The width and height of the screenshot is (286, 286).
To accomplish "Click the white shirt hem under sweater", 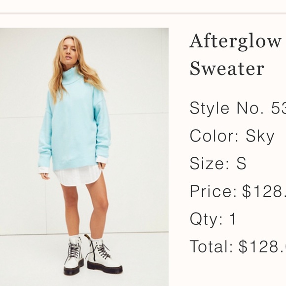I will pos(78,176).
